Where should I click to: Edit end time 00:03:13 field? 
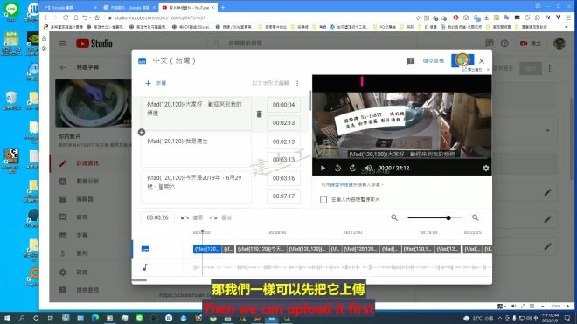coord(283,160)
